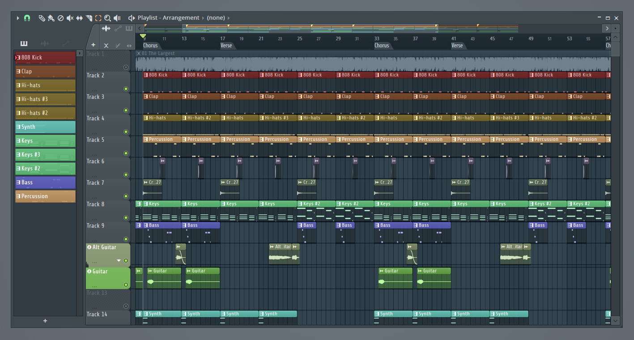Image resolution: width=634 pixels, height=340 pixels.
Task: Select the Slice tool
Action: (89, 18)
